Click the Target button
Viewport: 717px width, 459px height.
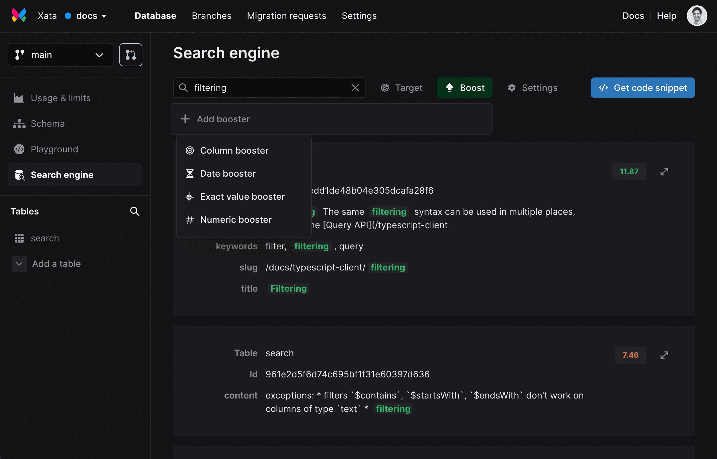pos(401,88)
